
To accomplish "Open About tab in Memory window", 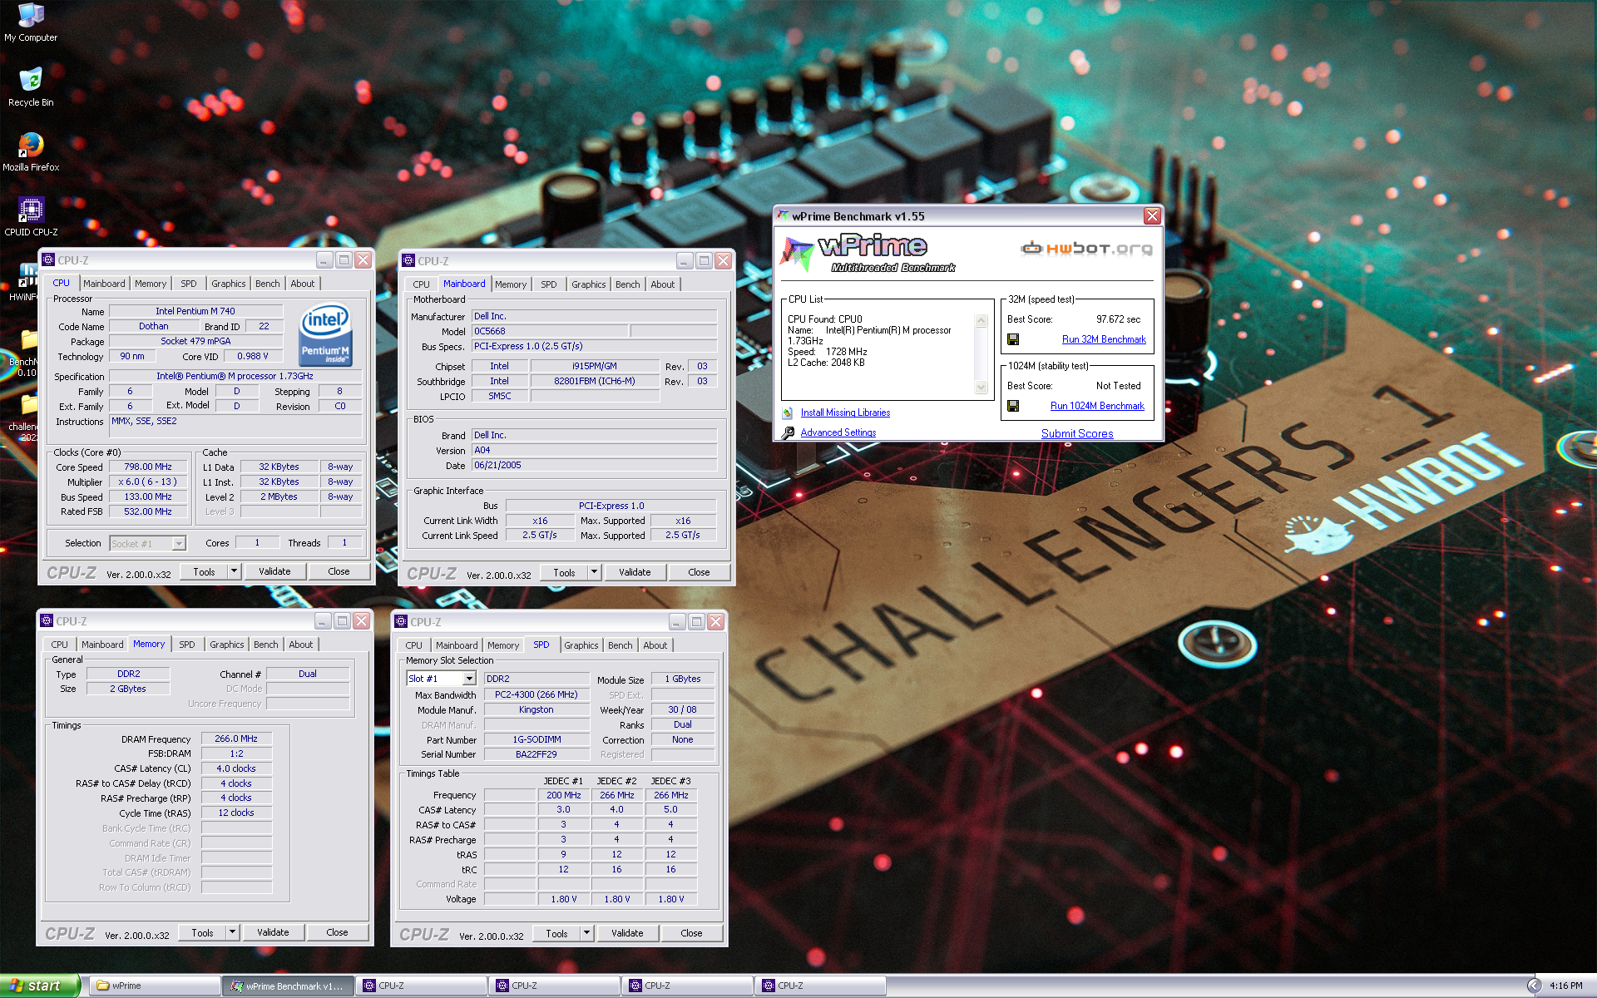I will (x=301, y=645).
